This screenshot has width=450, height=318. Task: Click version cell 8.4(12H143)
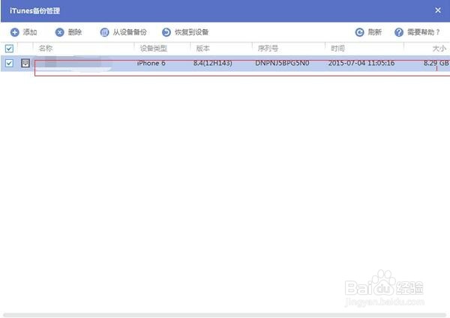pos(213,63)
